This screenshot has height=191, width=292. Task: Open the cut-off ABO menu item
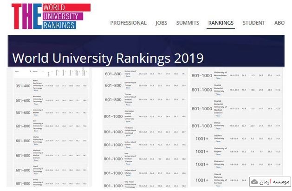pos(279,23)
